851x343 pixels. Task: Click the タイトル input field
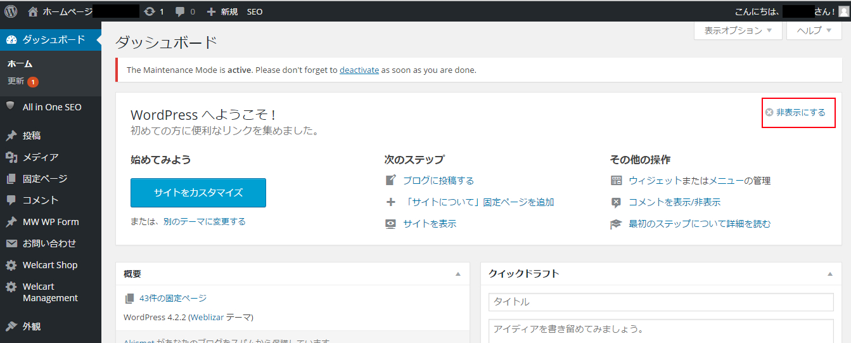pyautogui.click(x=661, y=302)
